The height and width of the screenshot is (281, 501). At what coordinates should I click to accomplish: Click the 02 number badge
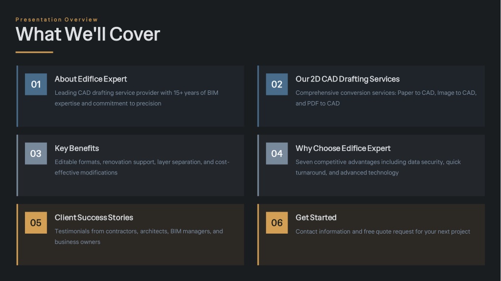[x=277, y=84]
